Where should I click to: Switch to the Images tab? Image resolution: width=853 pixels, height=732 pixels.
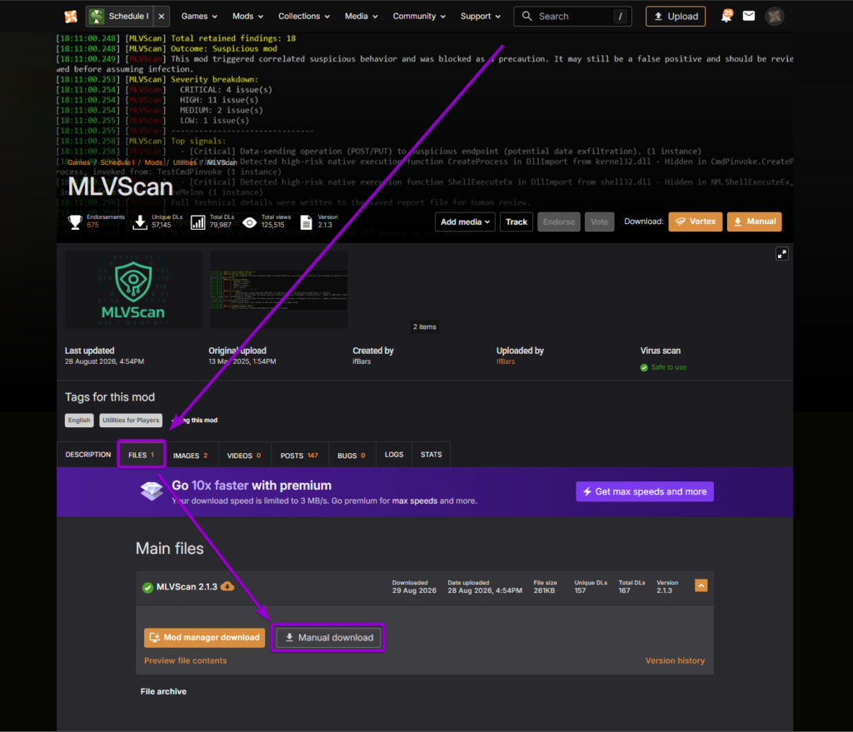point(191,456)
